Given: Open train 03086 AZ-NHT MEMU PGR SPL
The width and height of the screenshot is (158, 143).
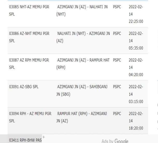Looking at the screenshot, I should point(29,37).
